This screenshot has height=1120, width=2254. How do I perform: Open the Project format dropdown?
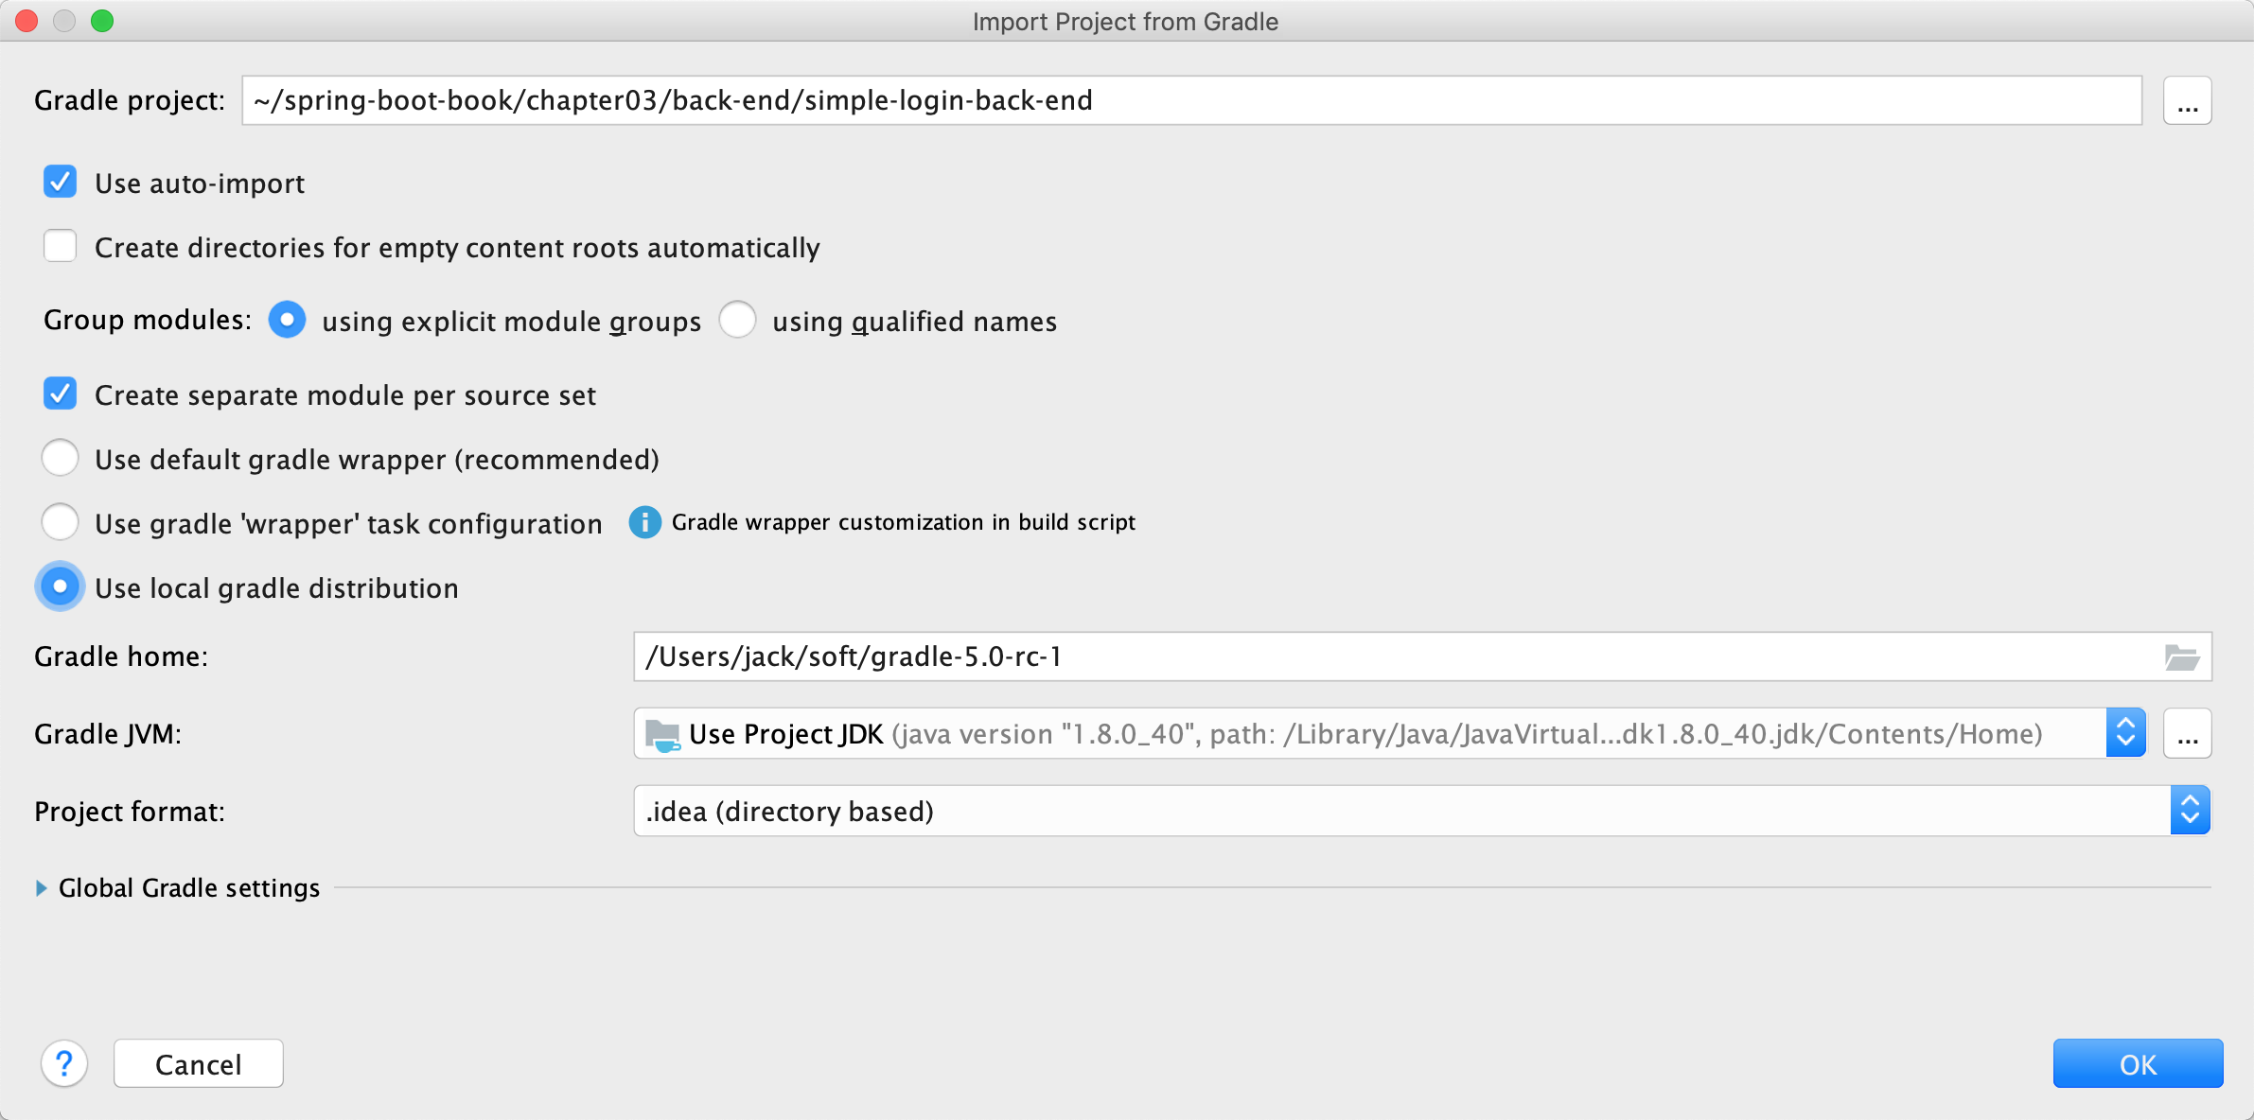click(x=2189, y=812)
